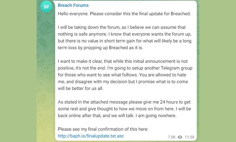Click the bird doodle in wallpaper
Image resolution: width=236 pixels, height=142 pixels.
tap(41, 63)
